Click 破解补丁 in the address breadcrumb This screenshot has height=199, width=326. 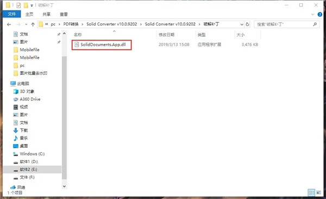point(211,24)
